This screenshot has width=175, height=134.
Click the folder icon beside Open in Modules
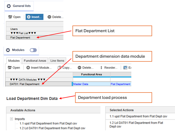coord(10,68)
